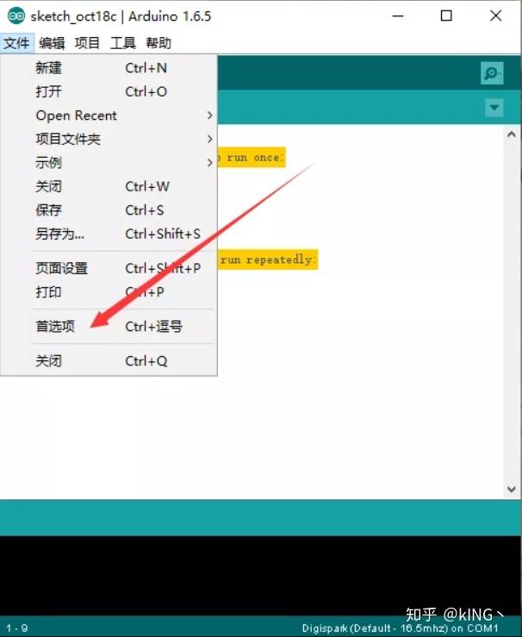The image size is (522, 637).
Task: Expand the 项目文件夹 submenu
Action: click(109, 139)
